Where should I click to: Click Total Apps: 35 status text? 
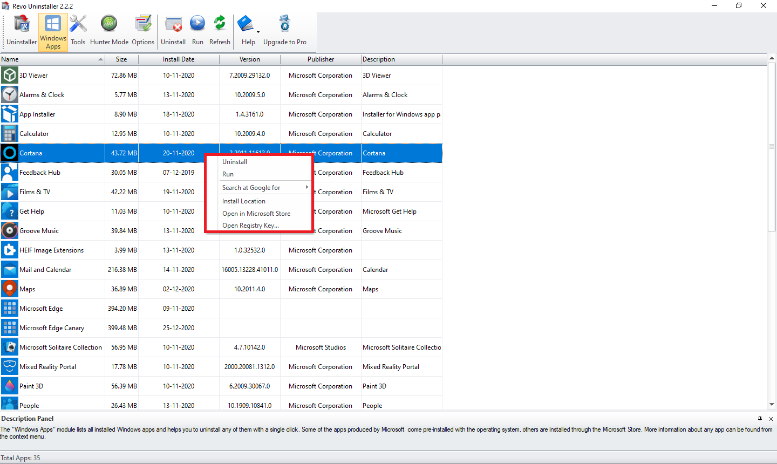21,458
